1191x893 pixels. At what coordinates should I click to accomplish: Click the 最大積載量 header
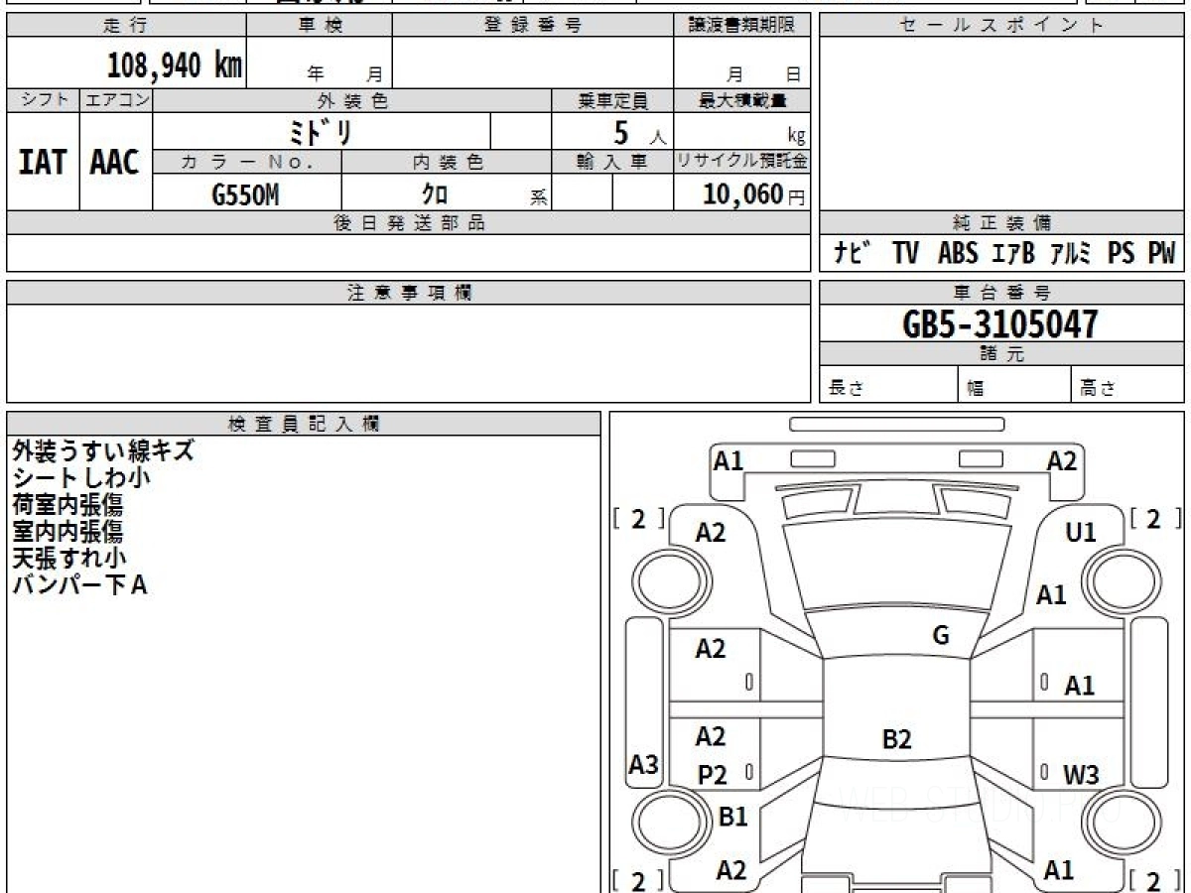(x=741, y=100)
